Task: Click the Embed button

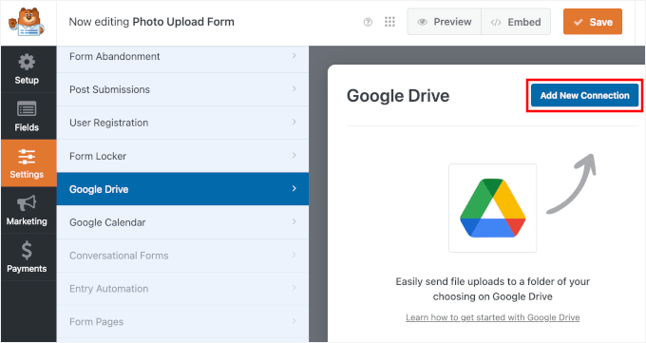Action: [x=516, y=22]
